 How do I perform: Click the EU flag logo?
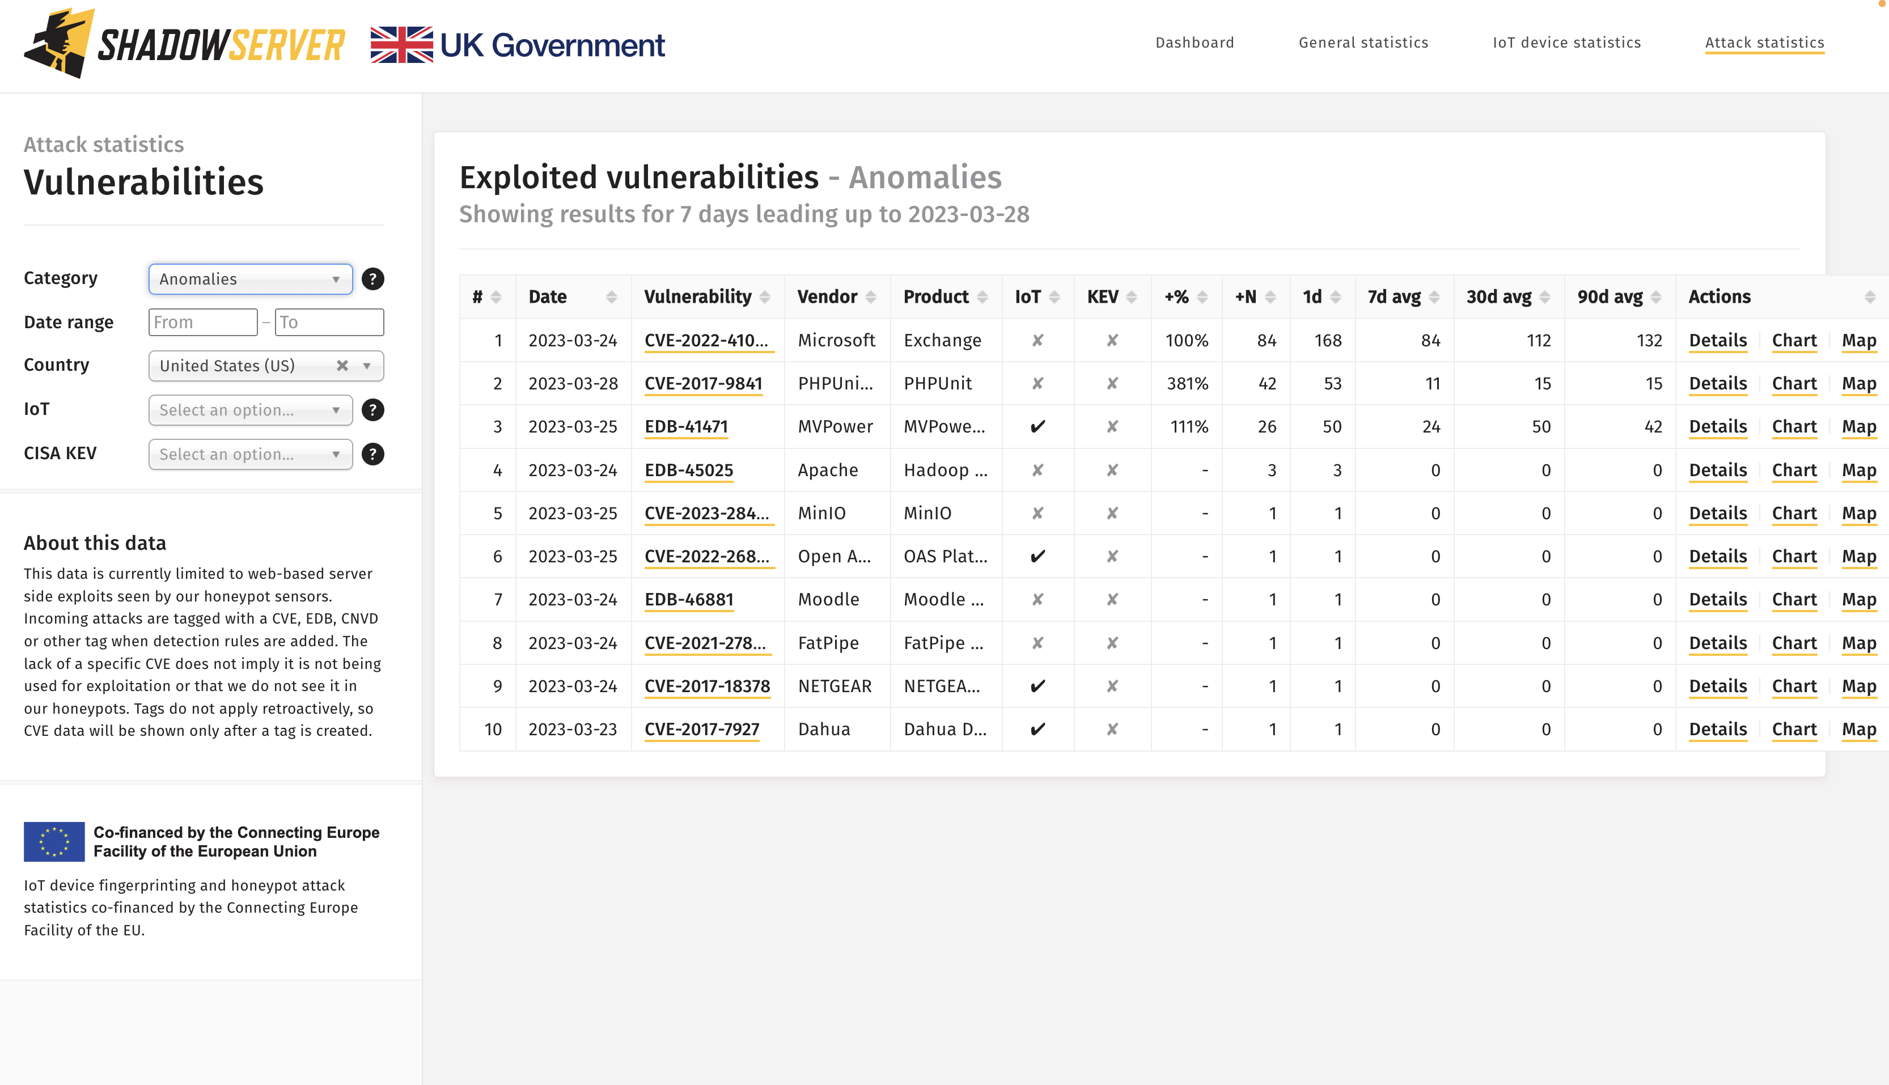click(x=54, y=841)
